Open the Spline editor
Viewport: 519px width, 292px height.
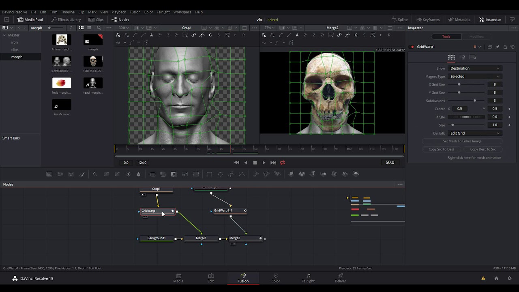point(399,19)
